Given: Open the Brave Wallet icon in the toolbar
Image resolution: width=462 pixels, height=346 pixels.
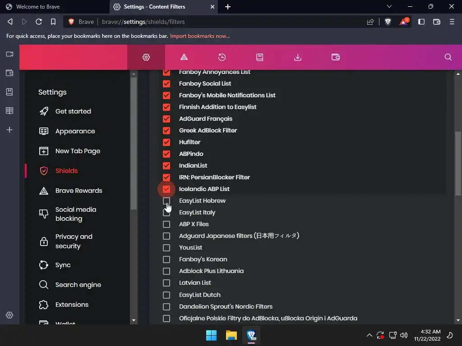Looking at the screenshot, I should pyautogui.click(x=437, y=22).
